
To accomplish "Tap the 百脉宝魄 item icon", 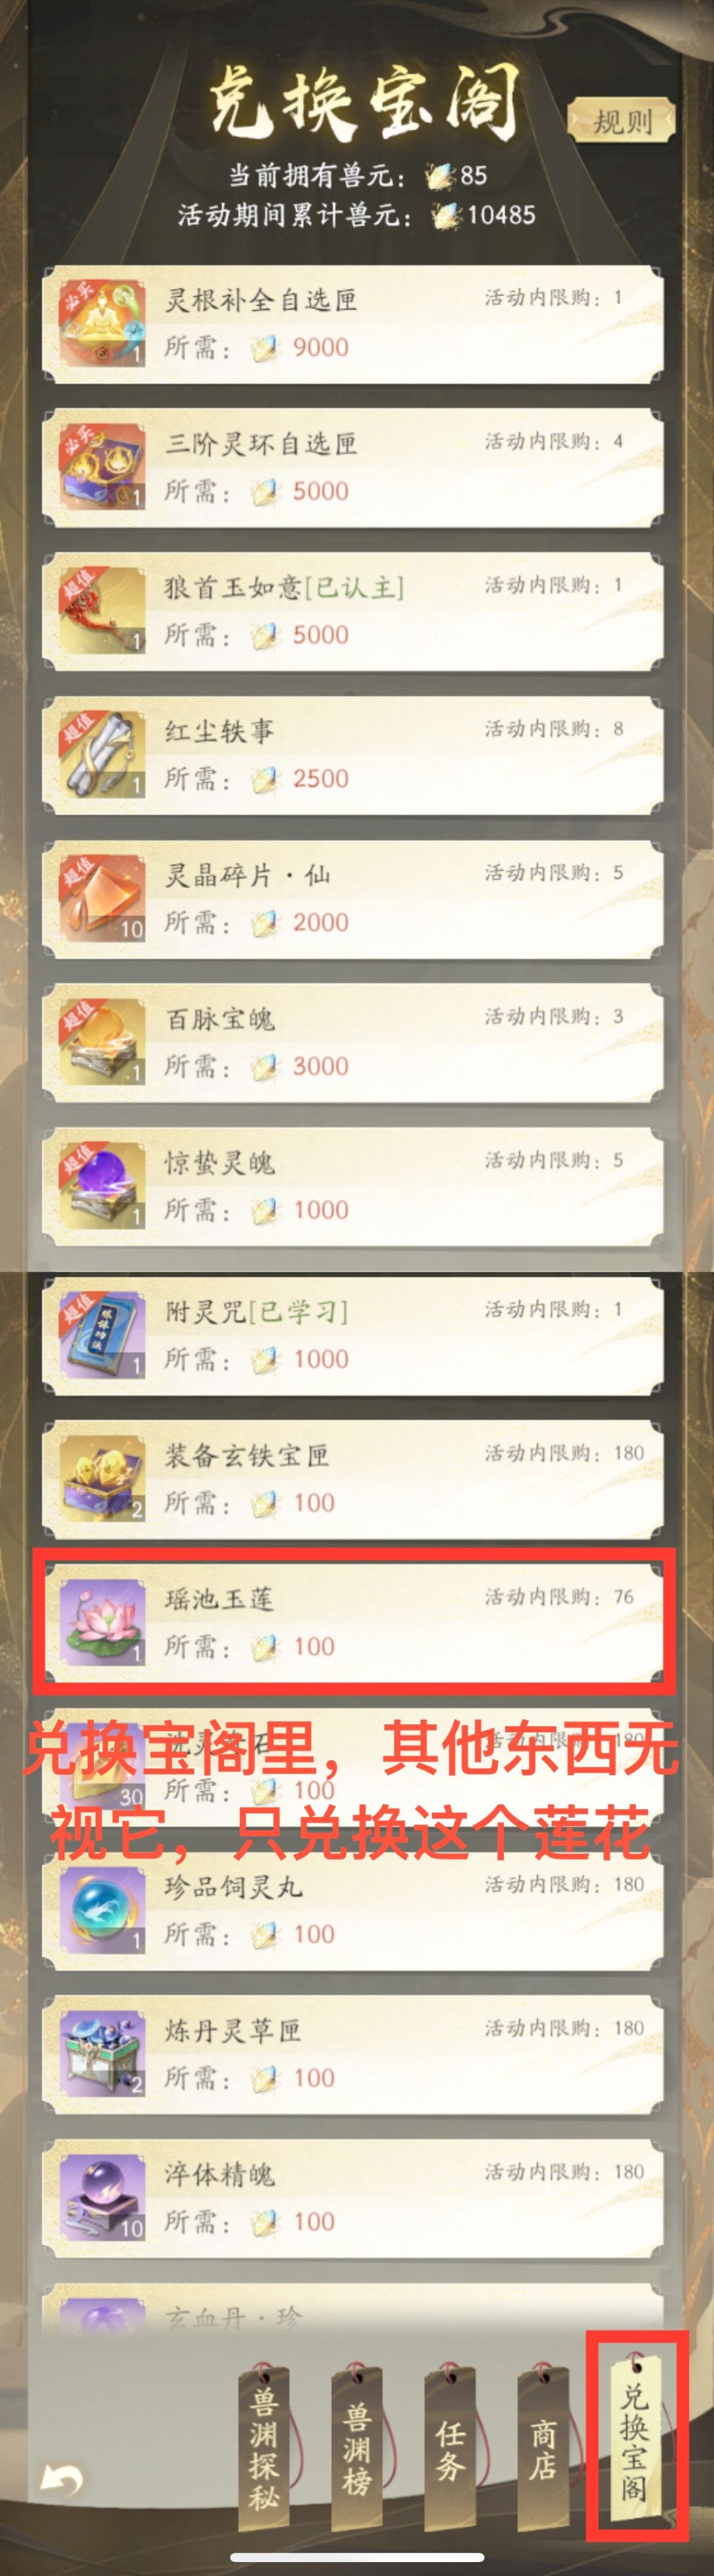I will (x=102, y=1043).
